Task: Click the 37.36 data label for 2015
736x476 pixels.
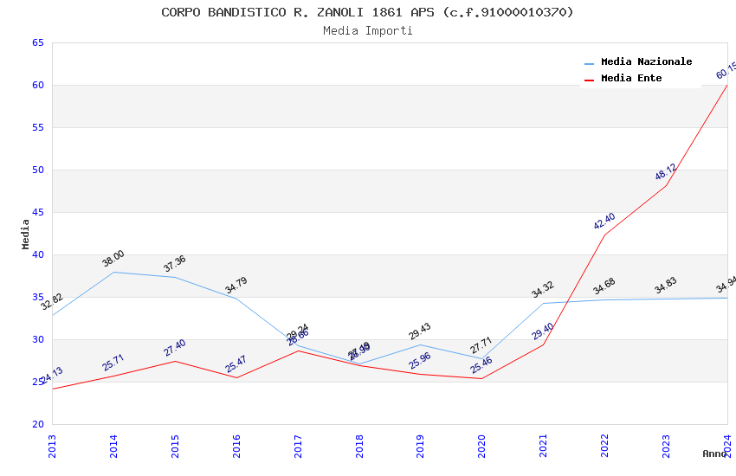Action: (x=175, y=264)
